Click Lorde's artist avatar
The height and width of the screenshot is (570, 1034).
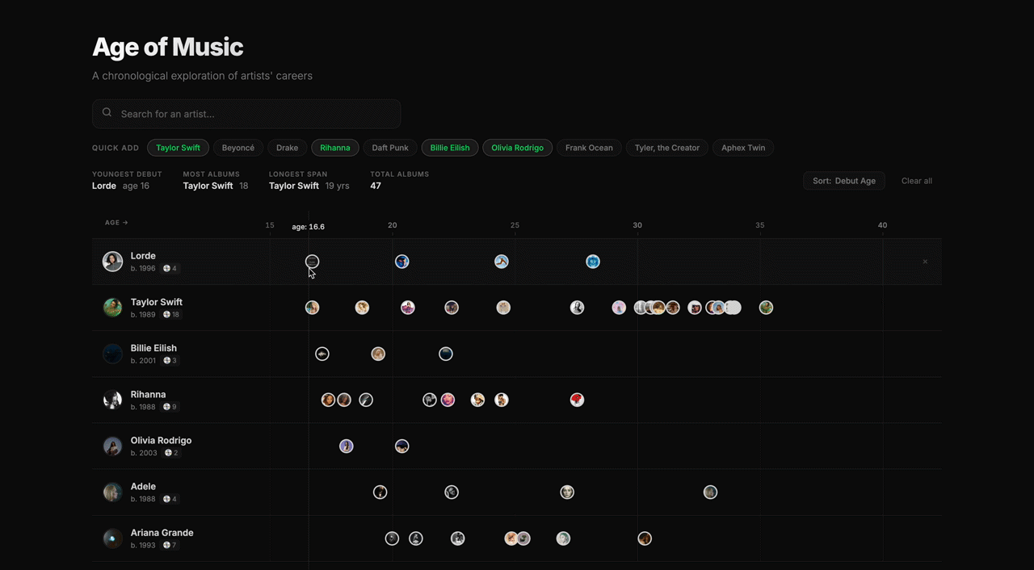(112, 262)
